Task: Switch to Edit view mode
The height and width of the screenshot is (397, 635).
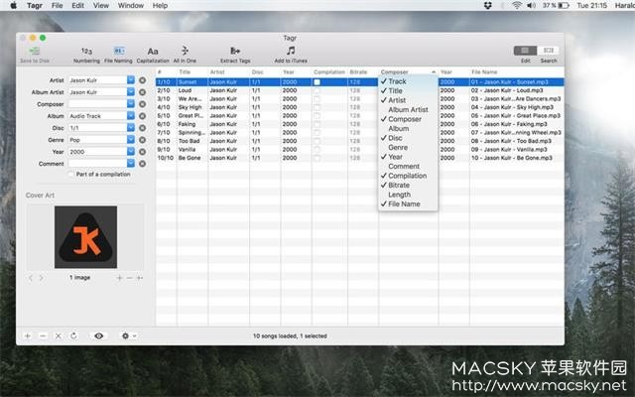Action: pos(525,51)
